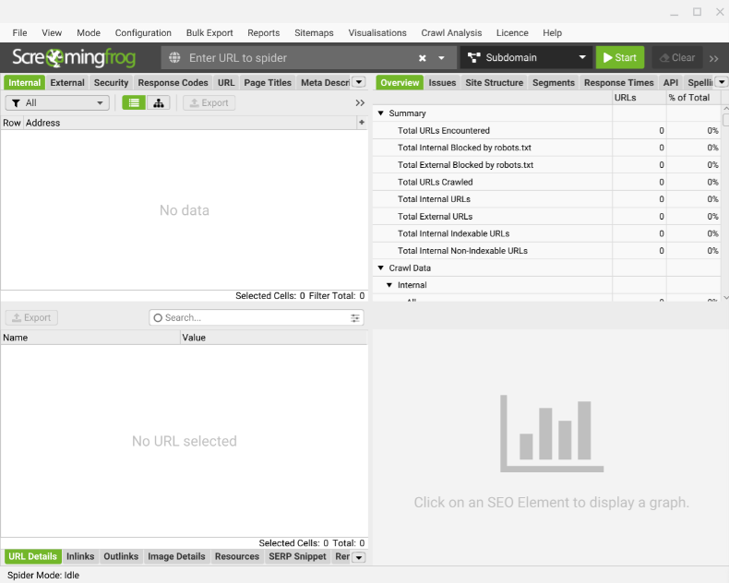Select the Overview tab
Viewport: 729px width, 583px height.
click(x=400, y=83)
